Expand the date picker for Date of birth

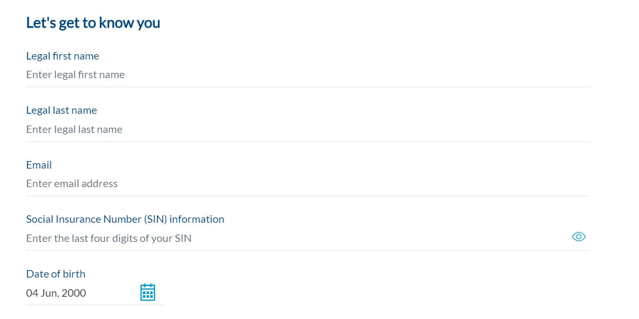[148, 292]
